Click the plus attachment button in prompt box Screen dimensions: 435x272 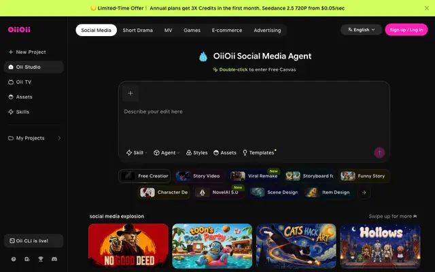point(130,93)
